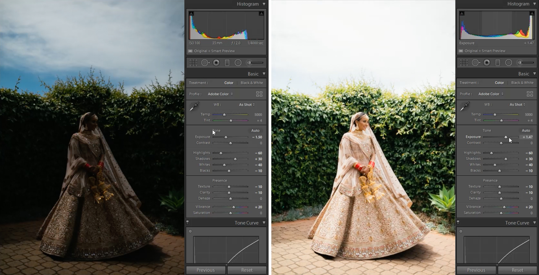Open Adobe Color profile dropdown, left panel

[220, 94]
